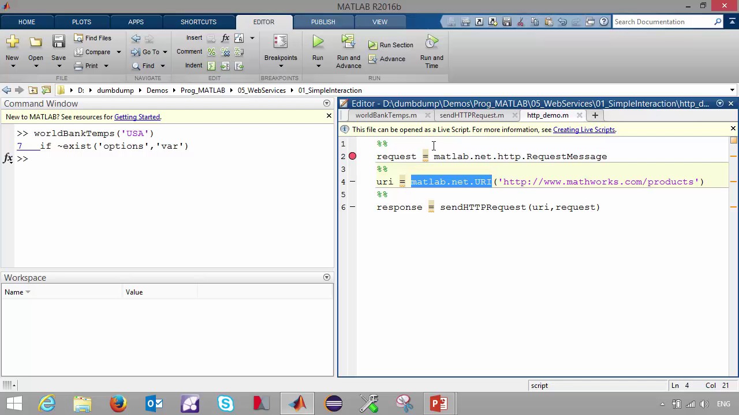Set a breakpoint at line 4 dash

(352, 182)
